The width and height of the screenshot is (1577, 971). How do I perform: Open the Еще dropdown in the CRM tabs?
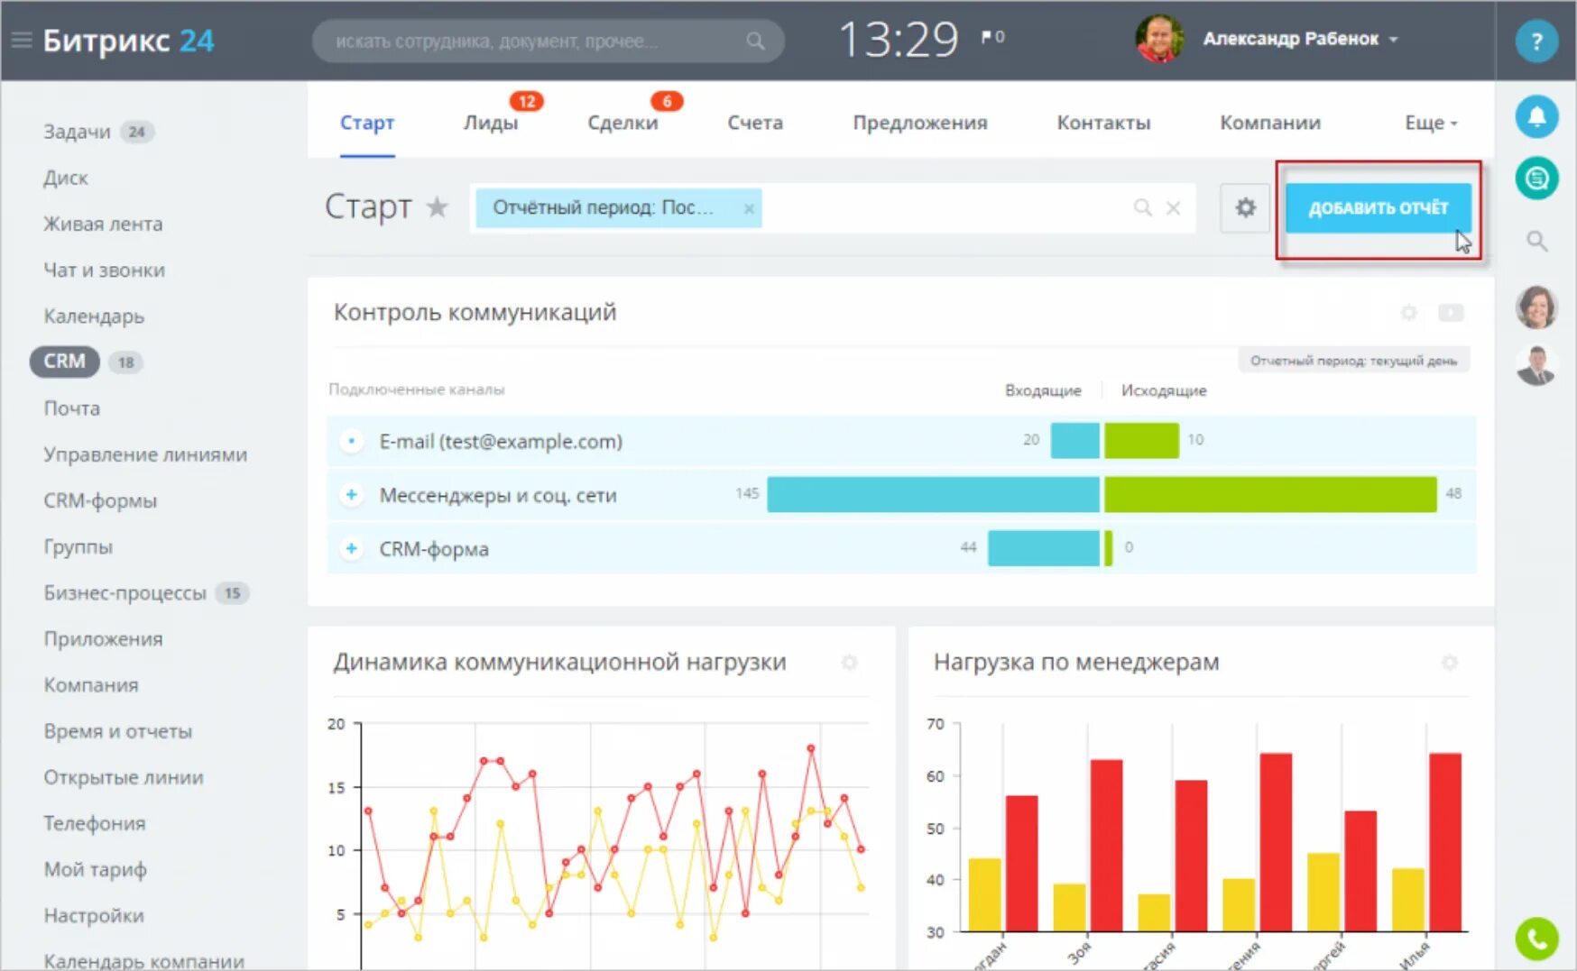pyautogui.click(x=1431, y=123)
